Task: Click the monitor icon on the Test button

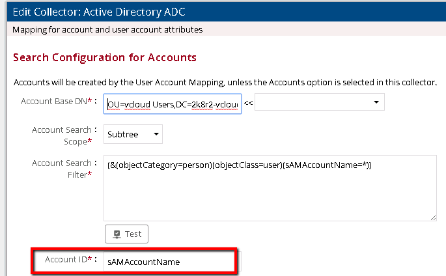Action: pyautogui.click(x=117, y=234)
